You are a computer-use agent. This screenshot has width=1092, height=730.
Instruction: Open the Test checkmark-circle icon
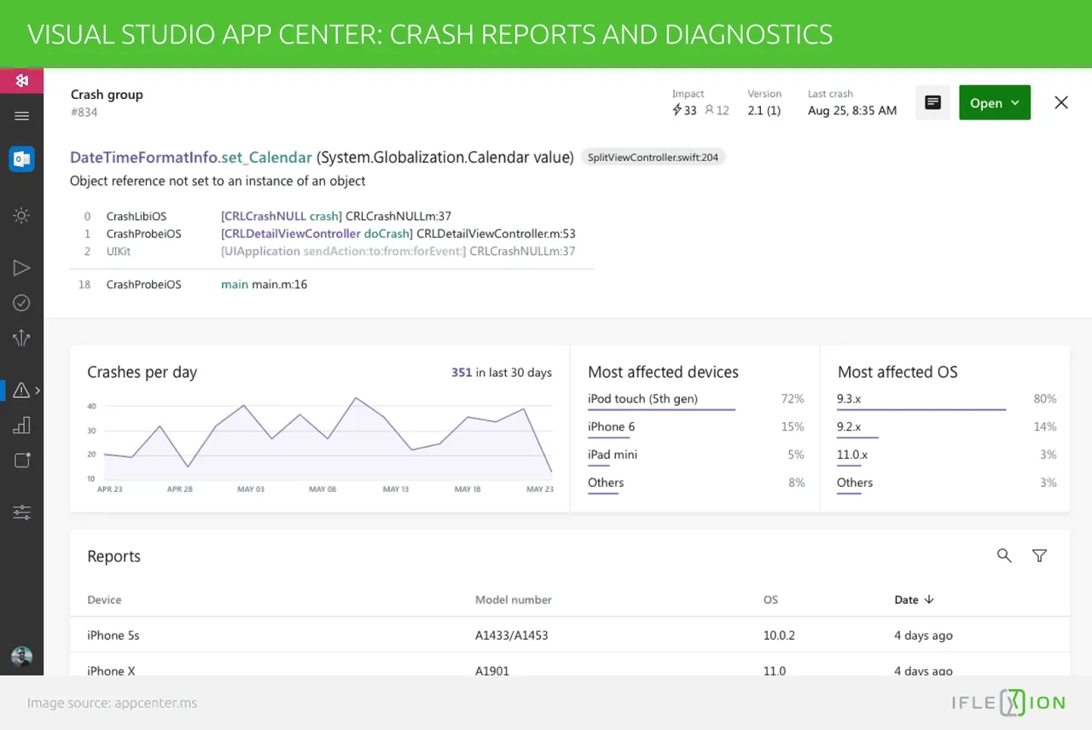click(x=22, y=303)
